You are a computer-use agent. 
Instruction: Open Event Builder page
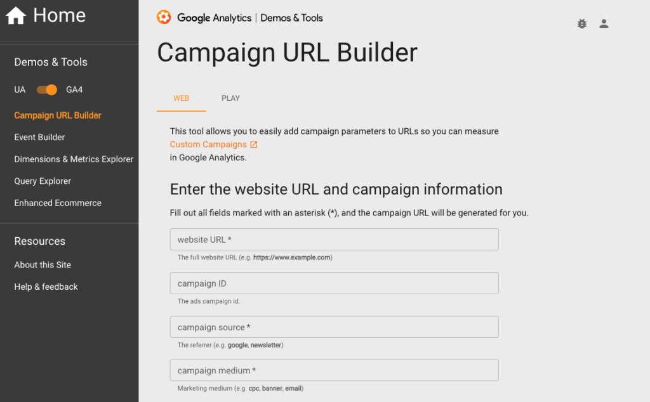pos(39,137)
